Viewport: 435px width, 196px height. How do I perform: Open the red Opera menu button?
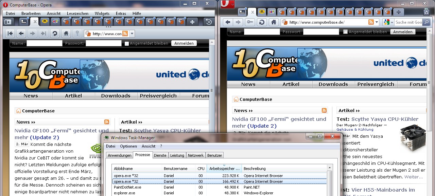(227, 4)
